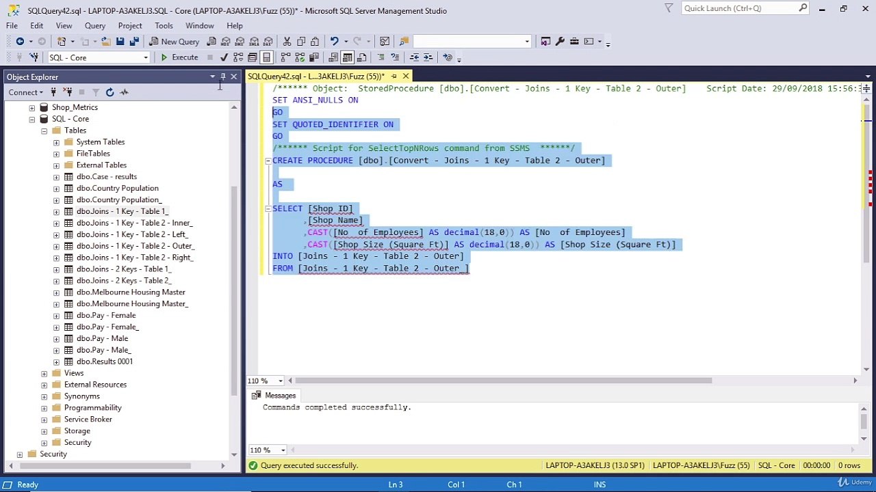Click Refresh icon in Object Explorer
The height and width of the screenshot is (492, 876).
109,92
